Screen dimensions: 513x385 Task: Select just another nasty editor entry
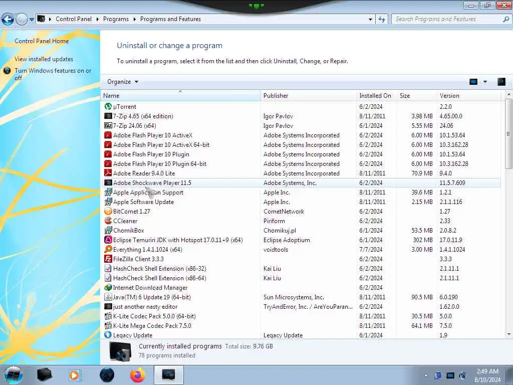click(x=145, y=306)
